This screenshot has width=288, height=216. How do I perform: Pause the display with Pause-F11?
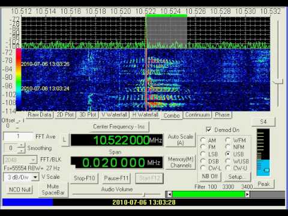click(116, 178)
